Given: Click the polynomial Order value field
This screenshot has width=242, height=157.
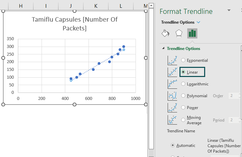Looking at the screenshot, I should click(233, 96).
